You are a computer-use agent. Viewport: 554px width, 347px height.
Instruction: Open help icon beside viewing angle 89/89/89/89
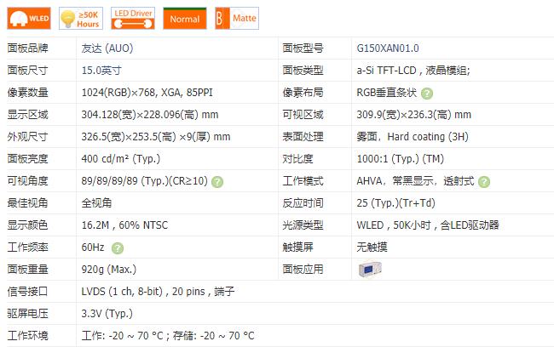[217, 182]
